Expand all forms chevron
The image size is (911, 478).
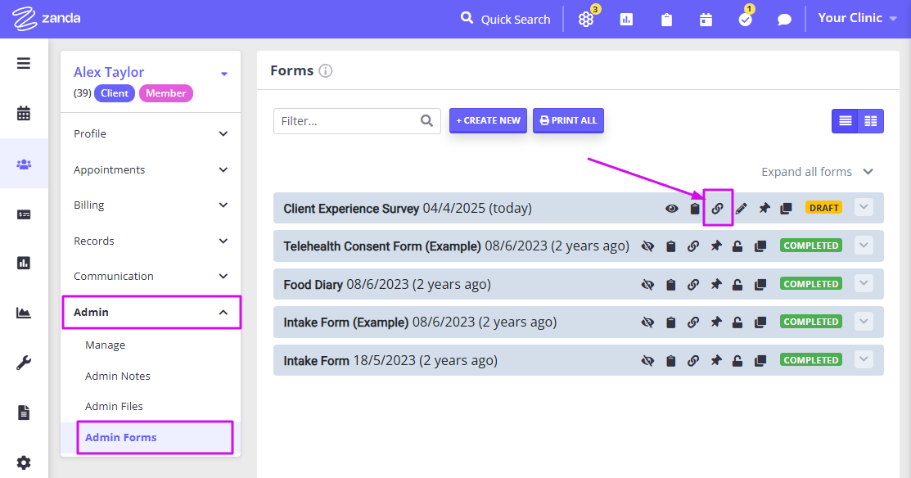[868, 171]
